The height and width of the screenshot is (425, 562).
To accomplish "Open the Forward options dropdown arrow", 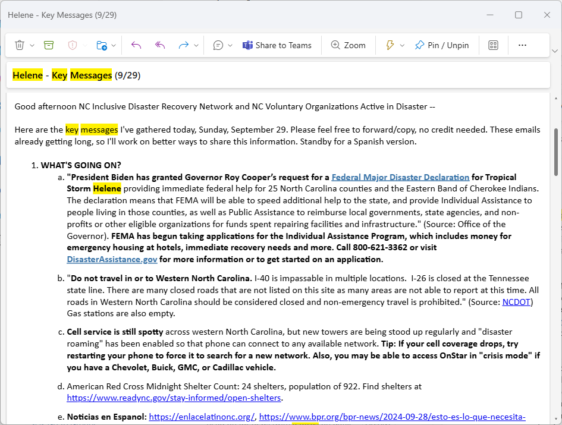I will [196, 45].
